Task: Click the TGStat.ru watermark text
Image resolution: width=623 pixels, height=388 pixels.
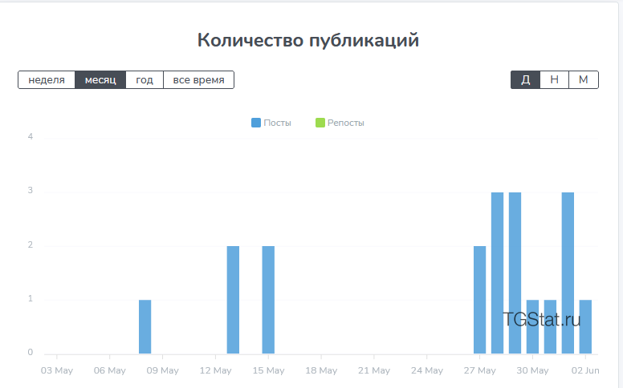Action: point(541,320)
